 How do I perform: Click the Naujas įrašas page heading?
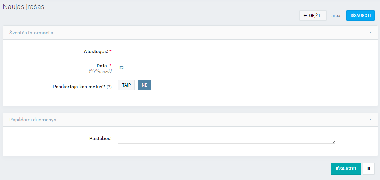coord(24,7)
